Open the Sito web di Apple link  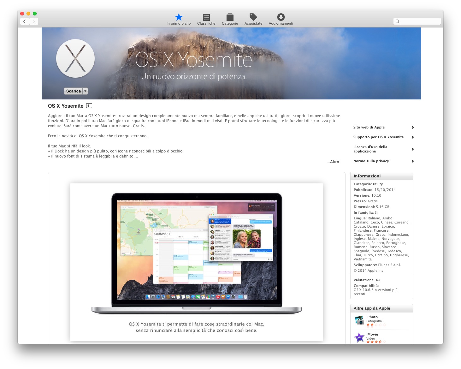tap(369, 127)
